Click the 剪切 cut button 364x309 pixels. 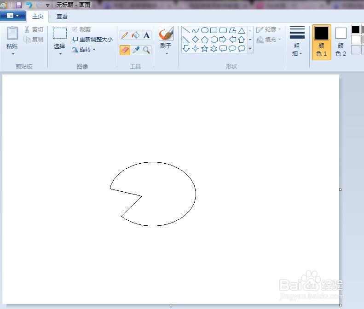coord(34,29)
